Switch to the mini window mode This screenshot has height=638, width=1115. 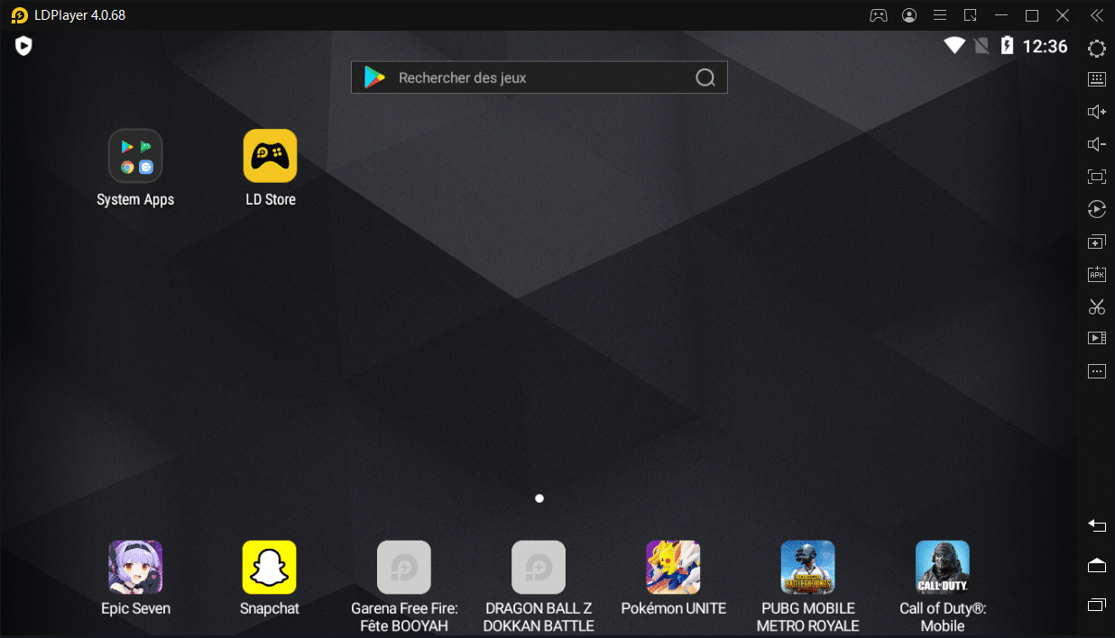(x=971, y=15)
